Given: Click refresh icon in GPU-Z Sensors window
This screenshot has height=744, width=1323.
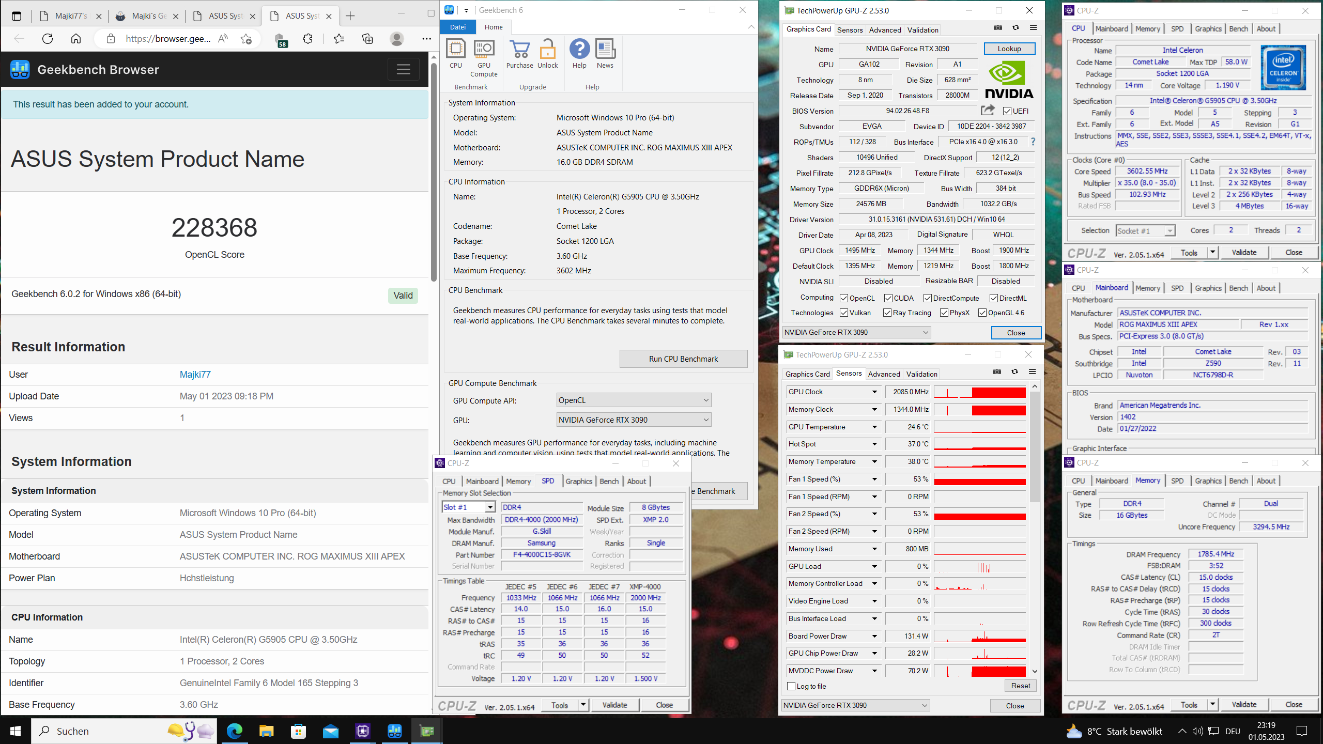Looking at the screenshot, I should [1014, 372].
